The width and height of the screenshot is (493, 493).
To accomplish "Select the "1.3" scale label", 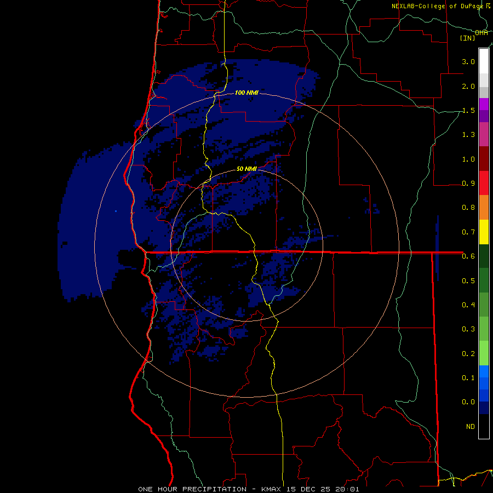I will (x=468, y=135).
